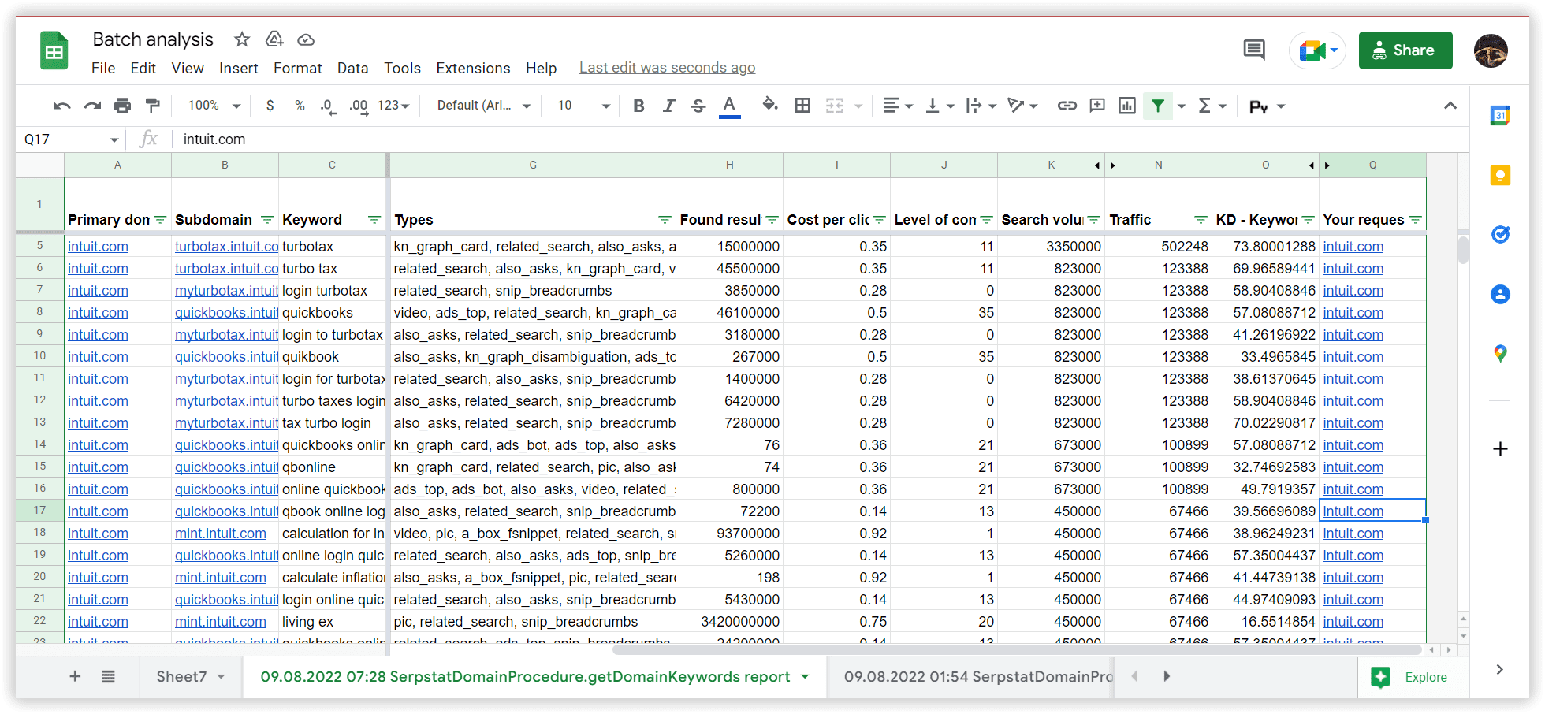
Task: Print the spreadsheet via printer icon
Action: pyautogui.click(x=122, y=106)
